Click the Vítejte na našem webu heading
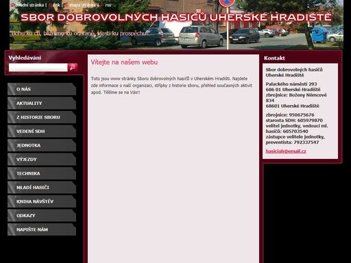The width and height of the screenshot is (351, 263). coord(124,62)
